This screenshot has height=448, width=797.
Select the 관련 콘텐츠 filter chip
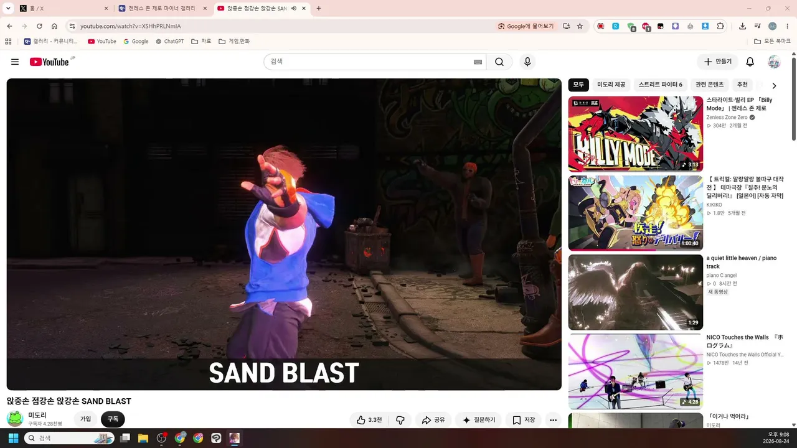coord(710,85)
